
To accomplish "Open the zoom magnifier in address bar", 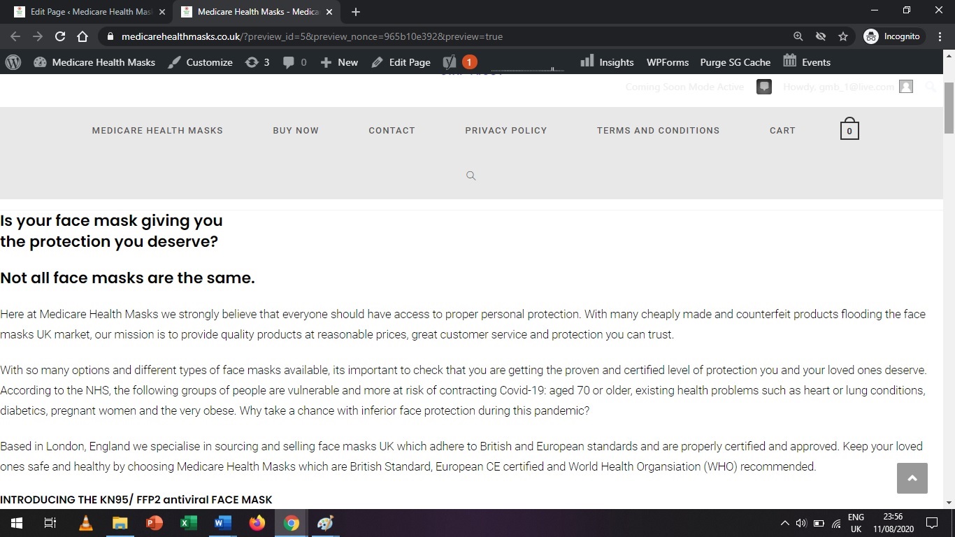I will 798,36.
